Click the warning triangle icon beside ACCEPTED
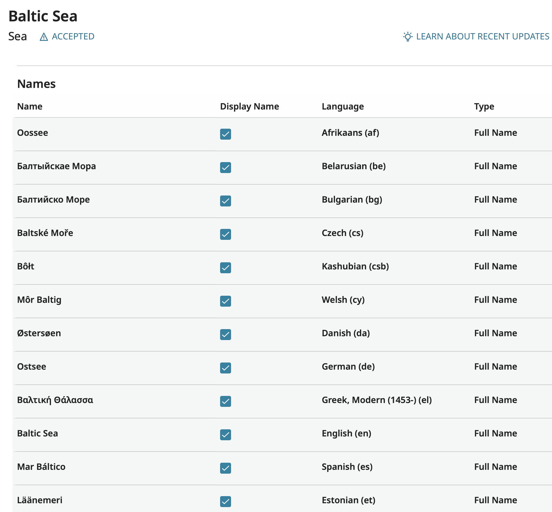 pos(44,37)
